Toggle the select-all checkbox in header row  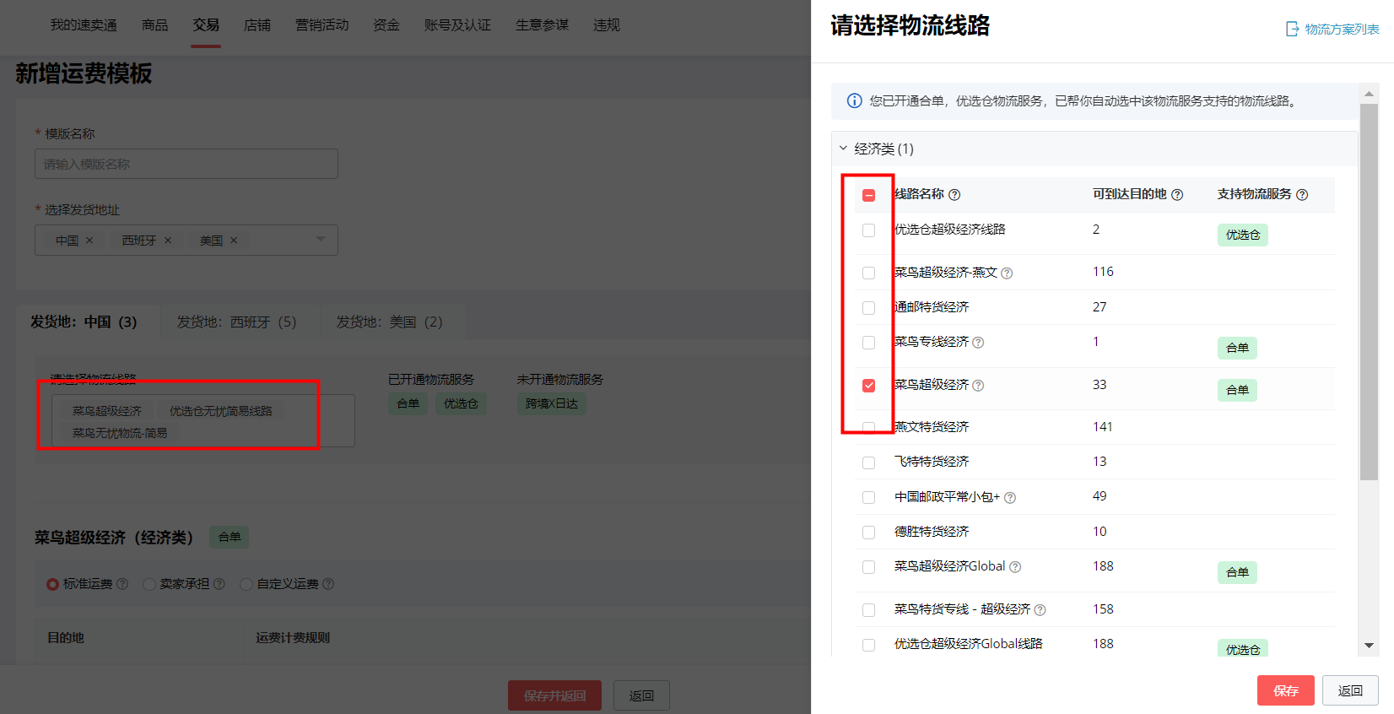click(x=868, y=196)
